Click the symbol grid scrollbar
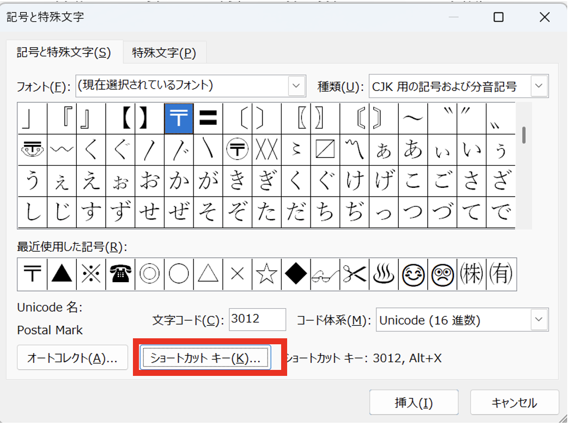This screenshot has height=426, width=571. click(524, 163)
